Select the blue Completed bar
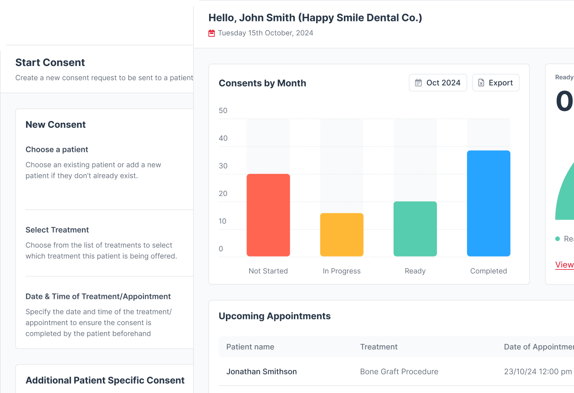The width and height of the screenshot is (574, 393). click(x=488, y=203)
